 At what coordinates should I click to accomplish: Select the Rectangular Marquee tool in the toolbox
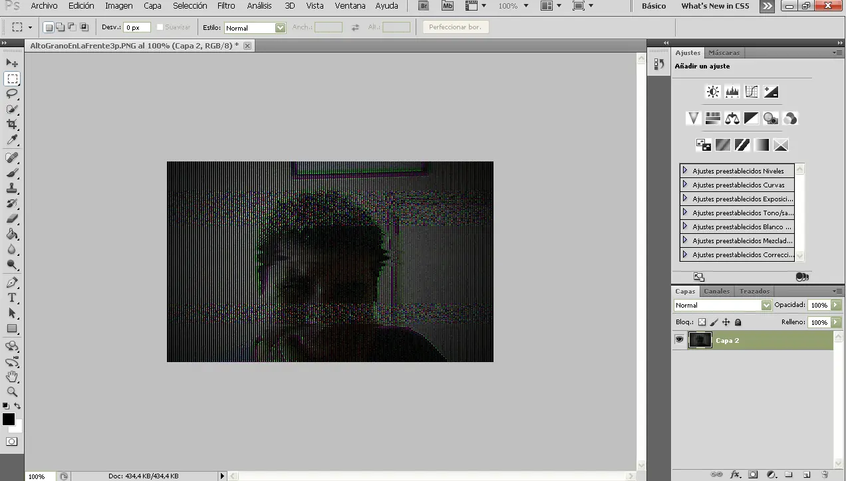(12, 79)
